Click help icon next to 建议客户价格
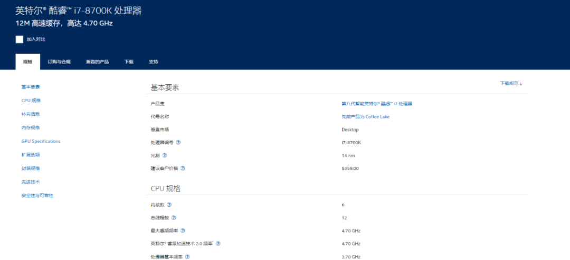570x260 pixels. pyautogui.click(x=183, y=168)
